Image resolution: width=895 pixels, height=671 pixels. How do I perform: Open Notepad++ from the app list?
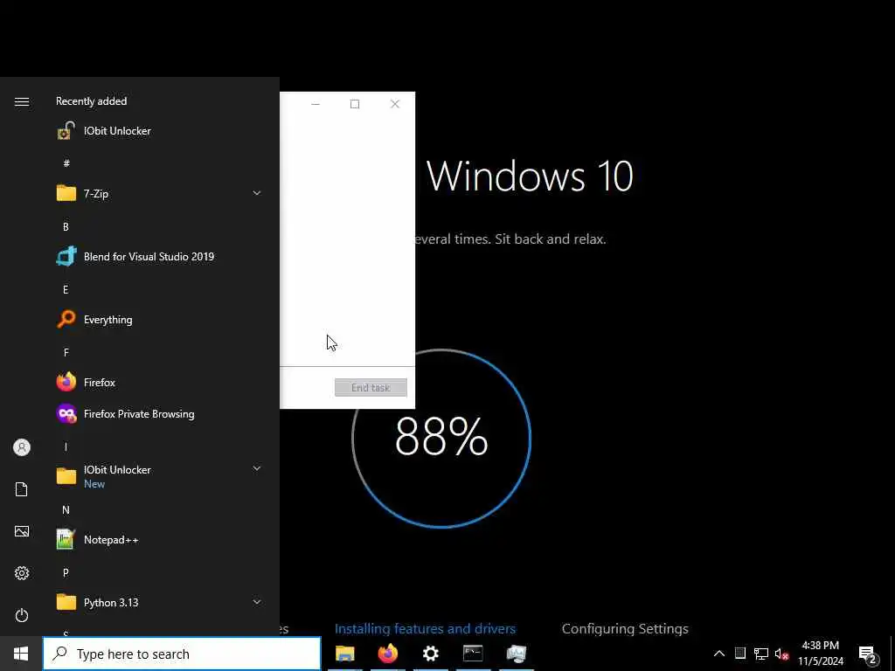coord(160,539)
